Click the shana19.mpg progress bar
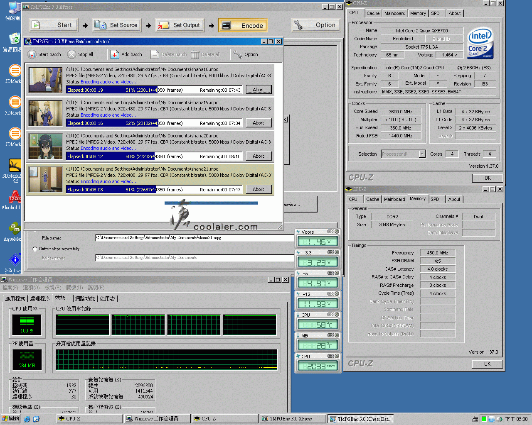Viewport: 532px width, 425px height. (154, 123)
